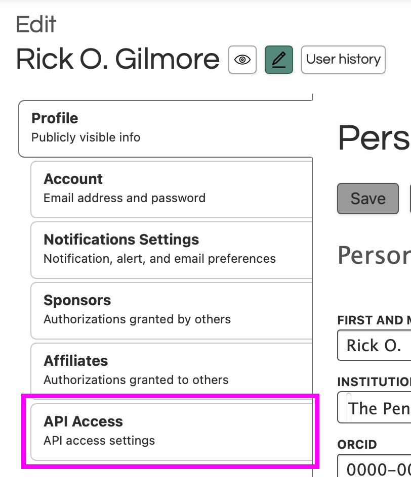Open the Affiliates tab

point(171,370)
